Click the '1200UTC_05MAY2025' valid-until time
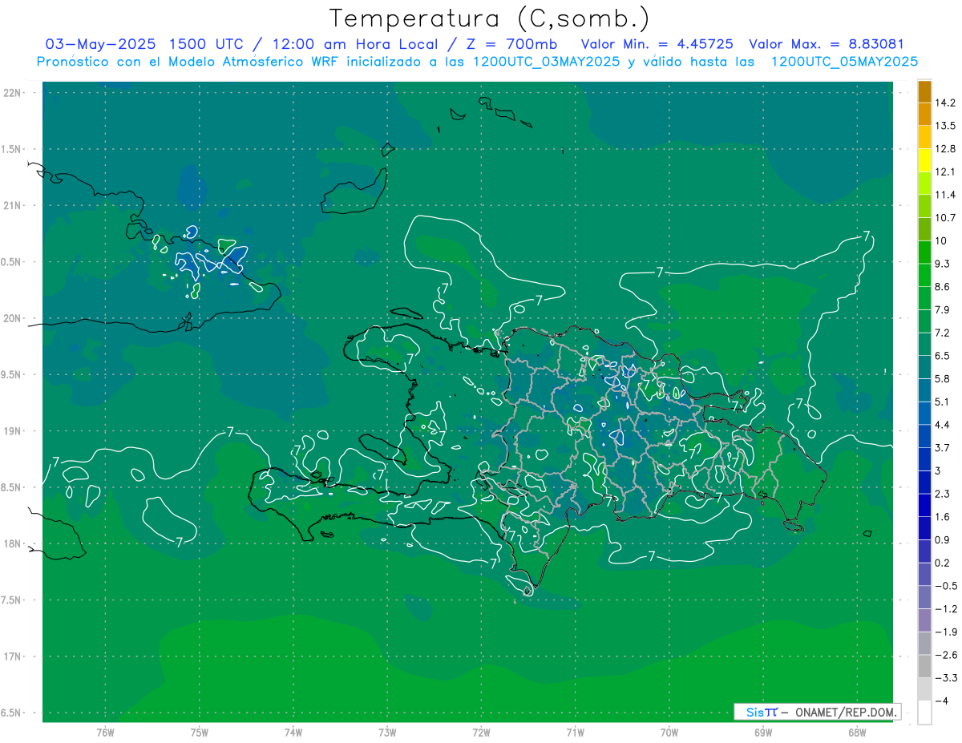Viewport: 962px width, 743px height. (844, 62)
